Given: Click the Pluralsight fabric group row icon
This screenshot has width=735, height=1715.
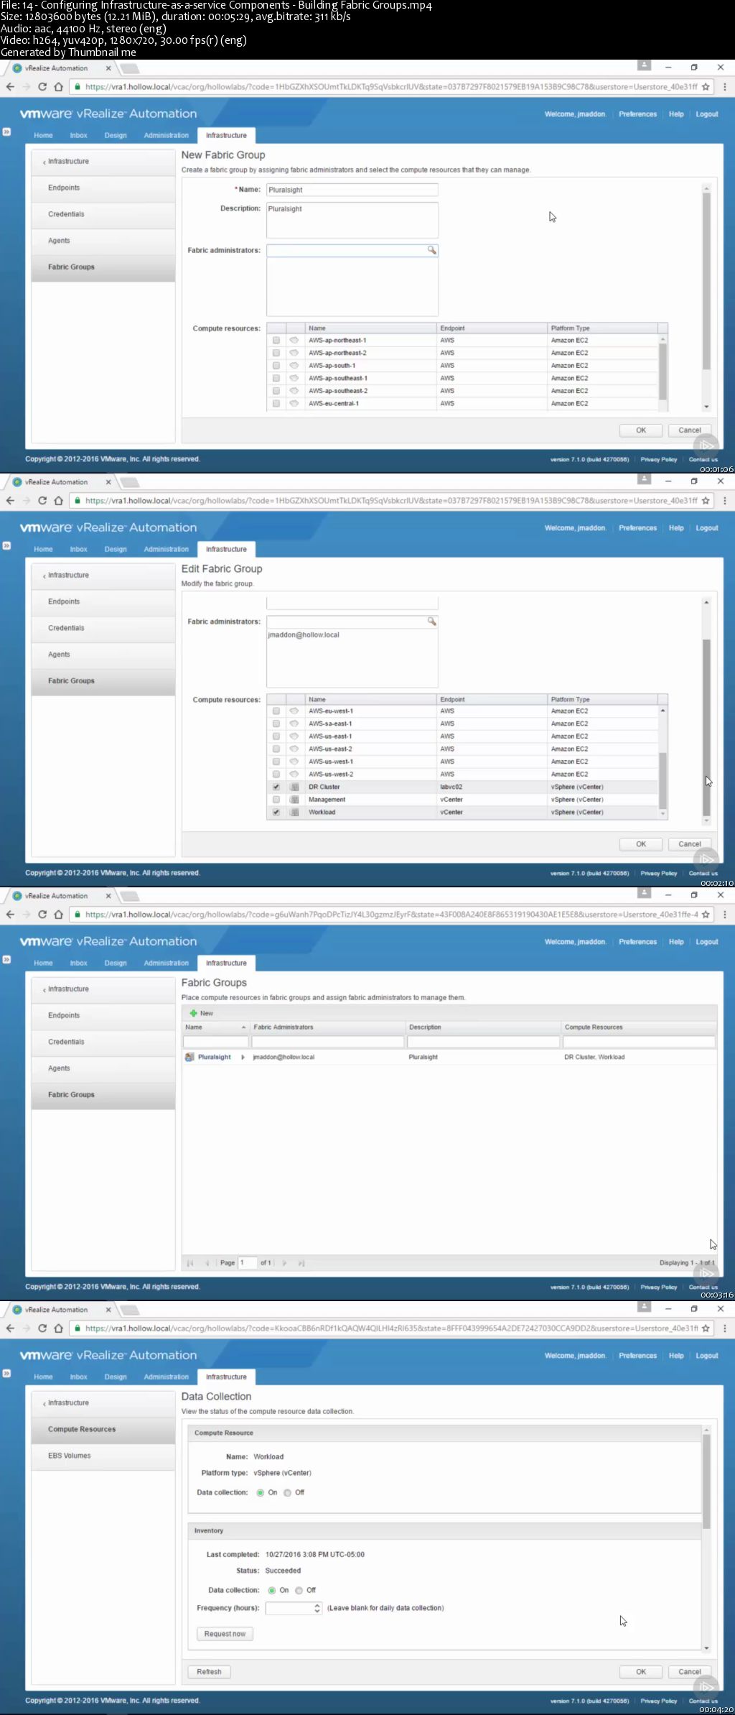Looking at the screenshot, I should pyautogui.click(x=189, y=1057).
